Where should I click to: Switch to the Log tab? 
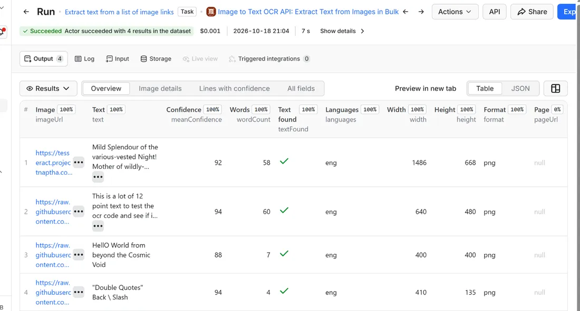pos(84,59)
